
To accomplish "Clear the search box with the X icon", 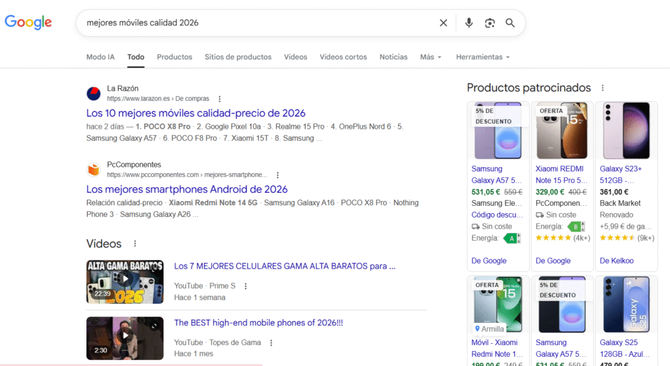I will tap(443, 23).
